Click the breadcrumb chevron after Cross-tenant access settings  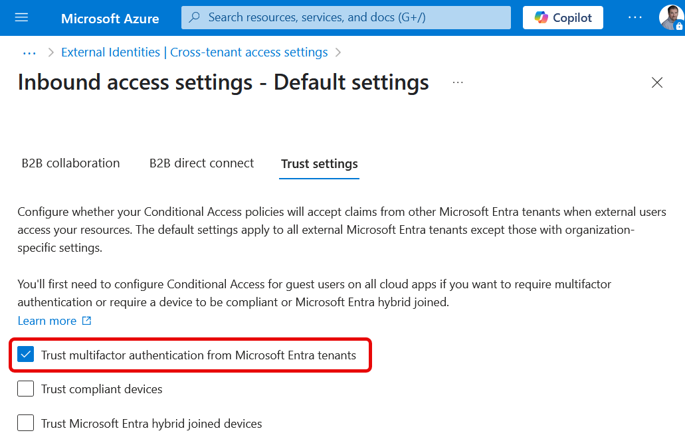338,52
